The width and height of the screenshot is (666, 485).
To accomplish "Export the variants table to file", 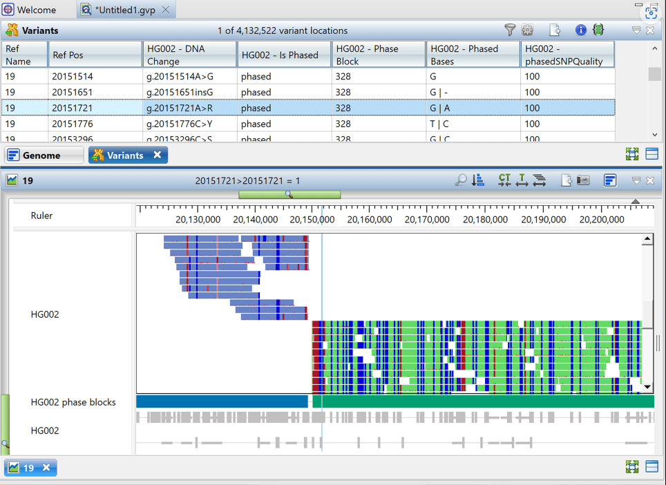I will 554,30.
